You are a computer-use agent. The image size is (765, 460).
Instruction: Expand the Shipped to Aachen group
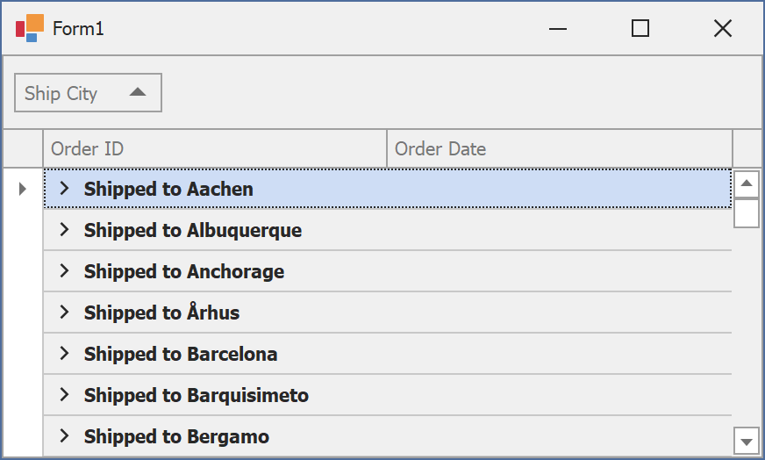63,189
